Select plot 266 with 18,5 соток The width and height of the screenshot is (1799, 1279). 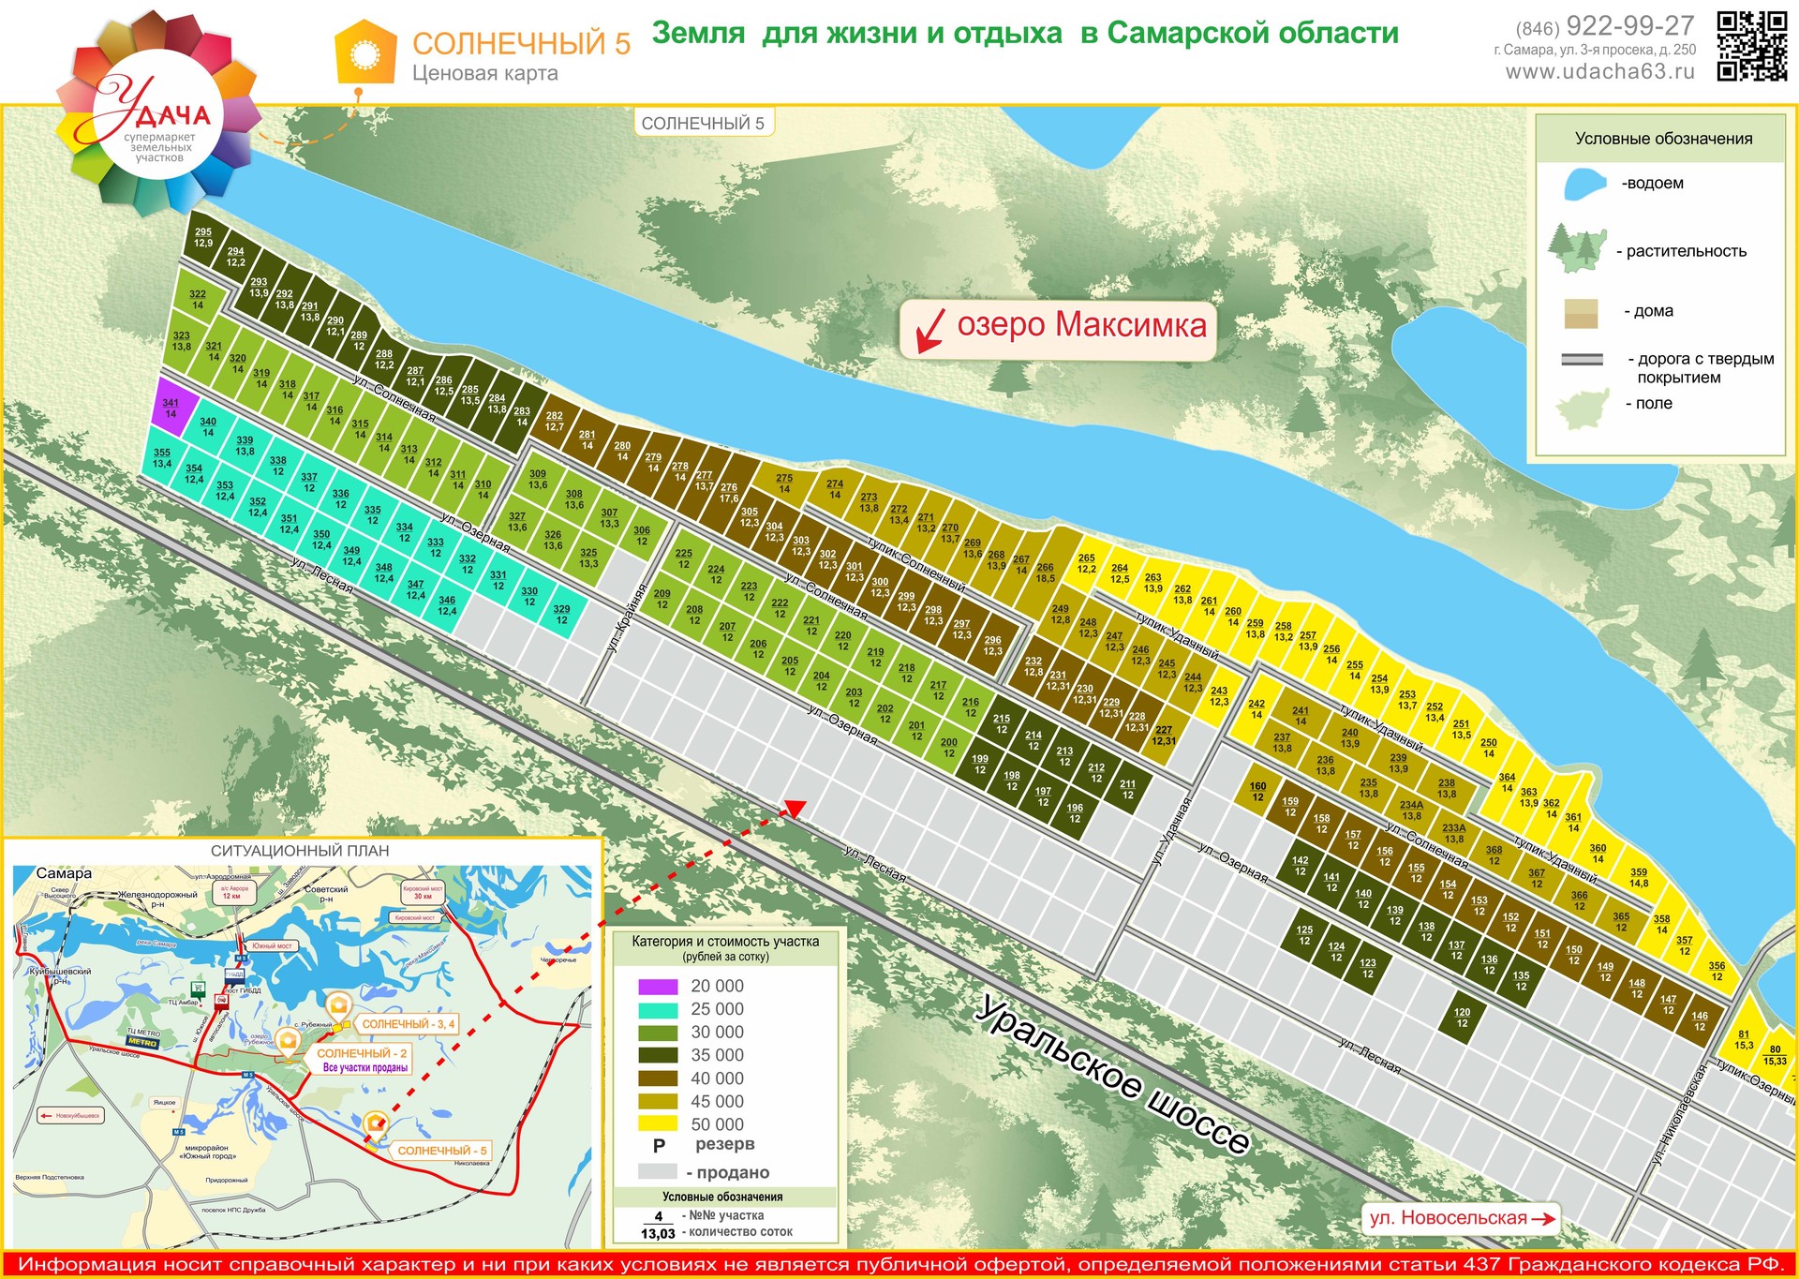pyautogui.click(x=1045, y=572)
